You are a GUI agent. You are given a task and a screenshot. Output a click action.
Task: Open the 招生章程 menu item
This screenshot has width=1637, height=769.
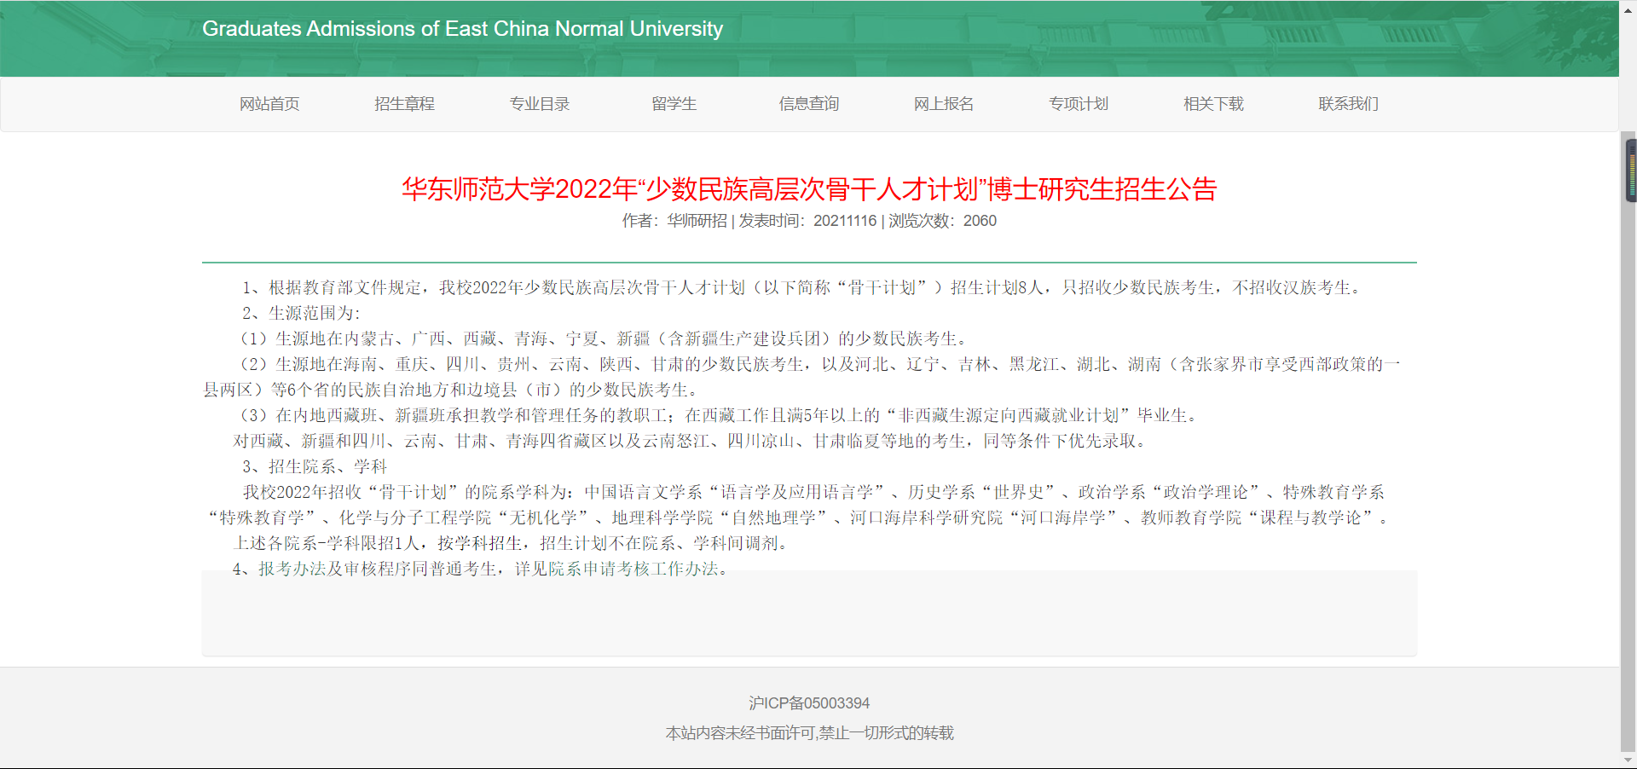pyautogui.click(x=404, y=104)
